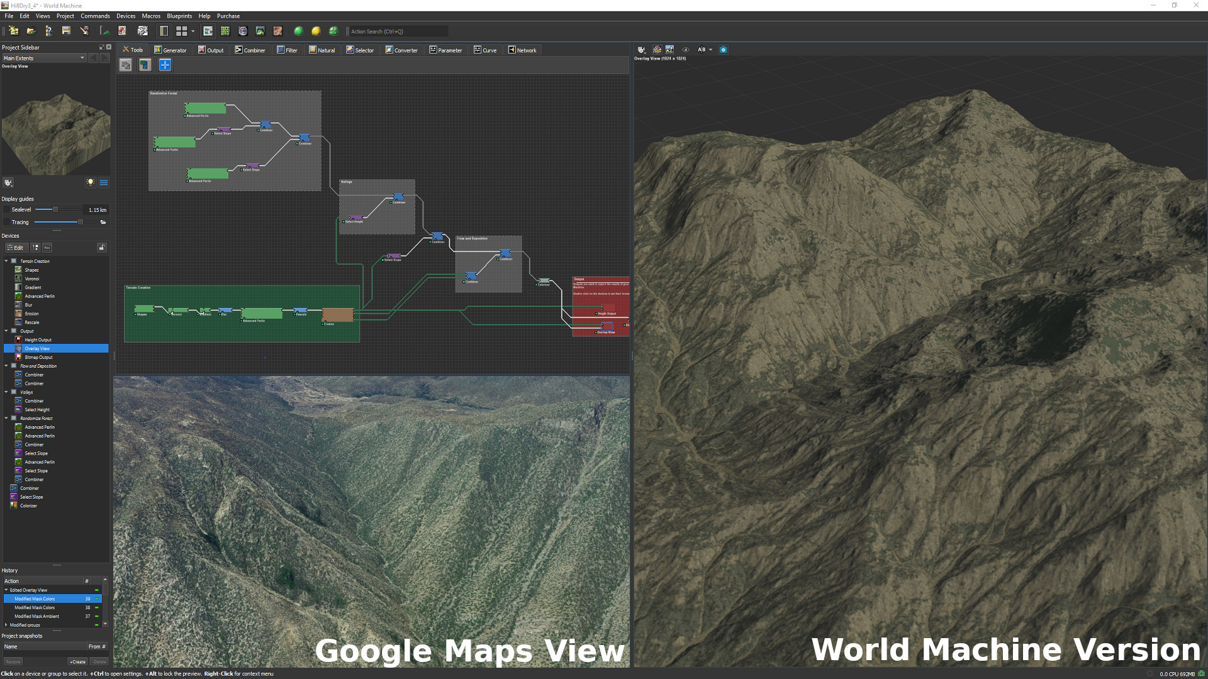
Task: Click the Restore snapshot button
Action: click(13, 661)
